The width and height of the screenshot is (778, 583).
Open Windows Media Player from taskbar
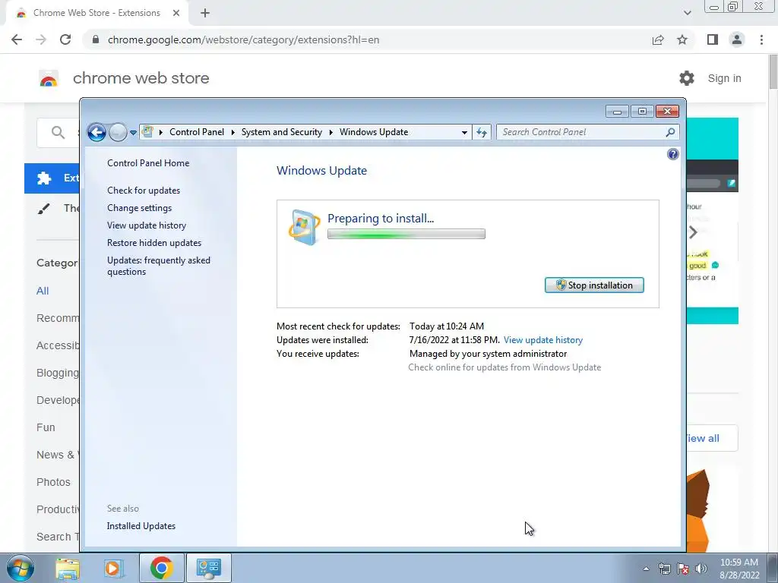(112, 568)
